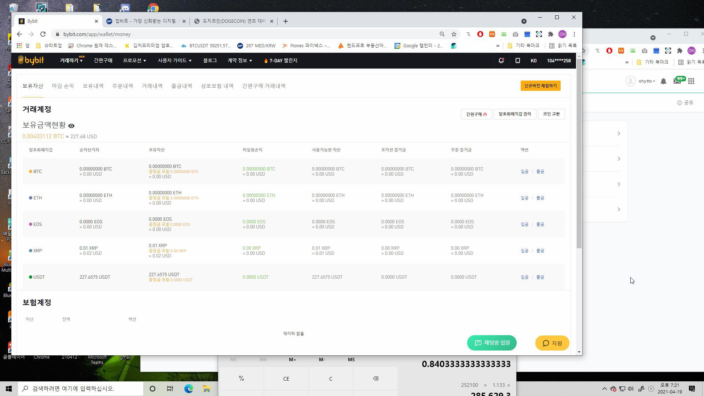Click the Bybit logo
Screen dimensions: 704x396
(31, 60)
